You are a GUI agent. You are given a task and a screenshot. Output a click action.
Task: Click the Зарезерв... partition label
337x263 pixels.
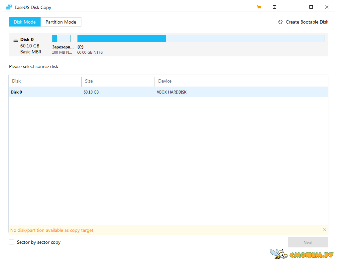(63, 47)
